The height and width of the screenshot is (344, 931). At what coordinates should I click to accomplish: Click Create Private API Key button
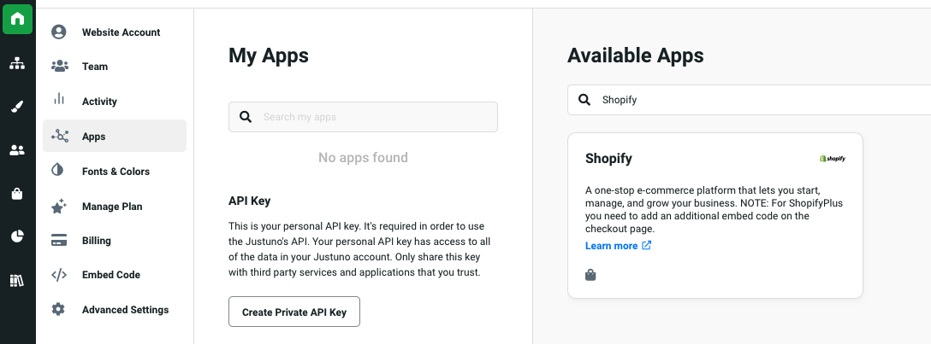[294, 312]
